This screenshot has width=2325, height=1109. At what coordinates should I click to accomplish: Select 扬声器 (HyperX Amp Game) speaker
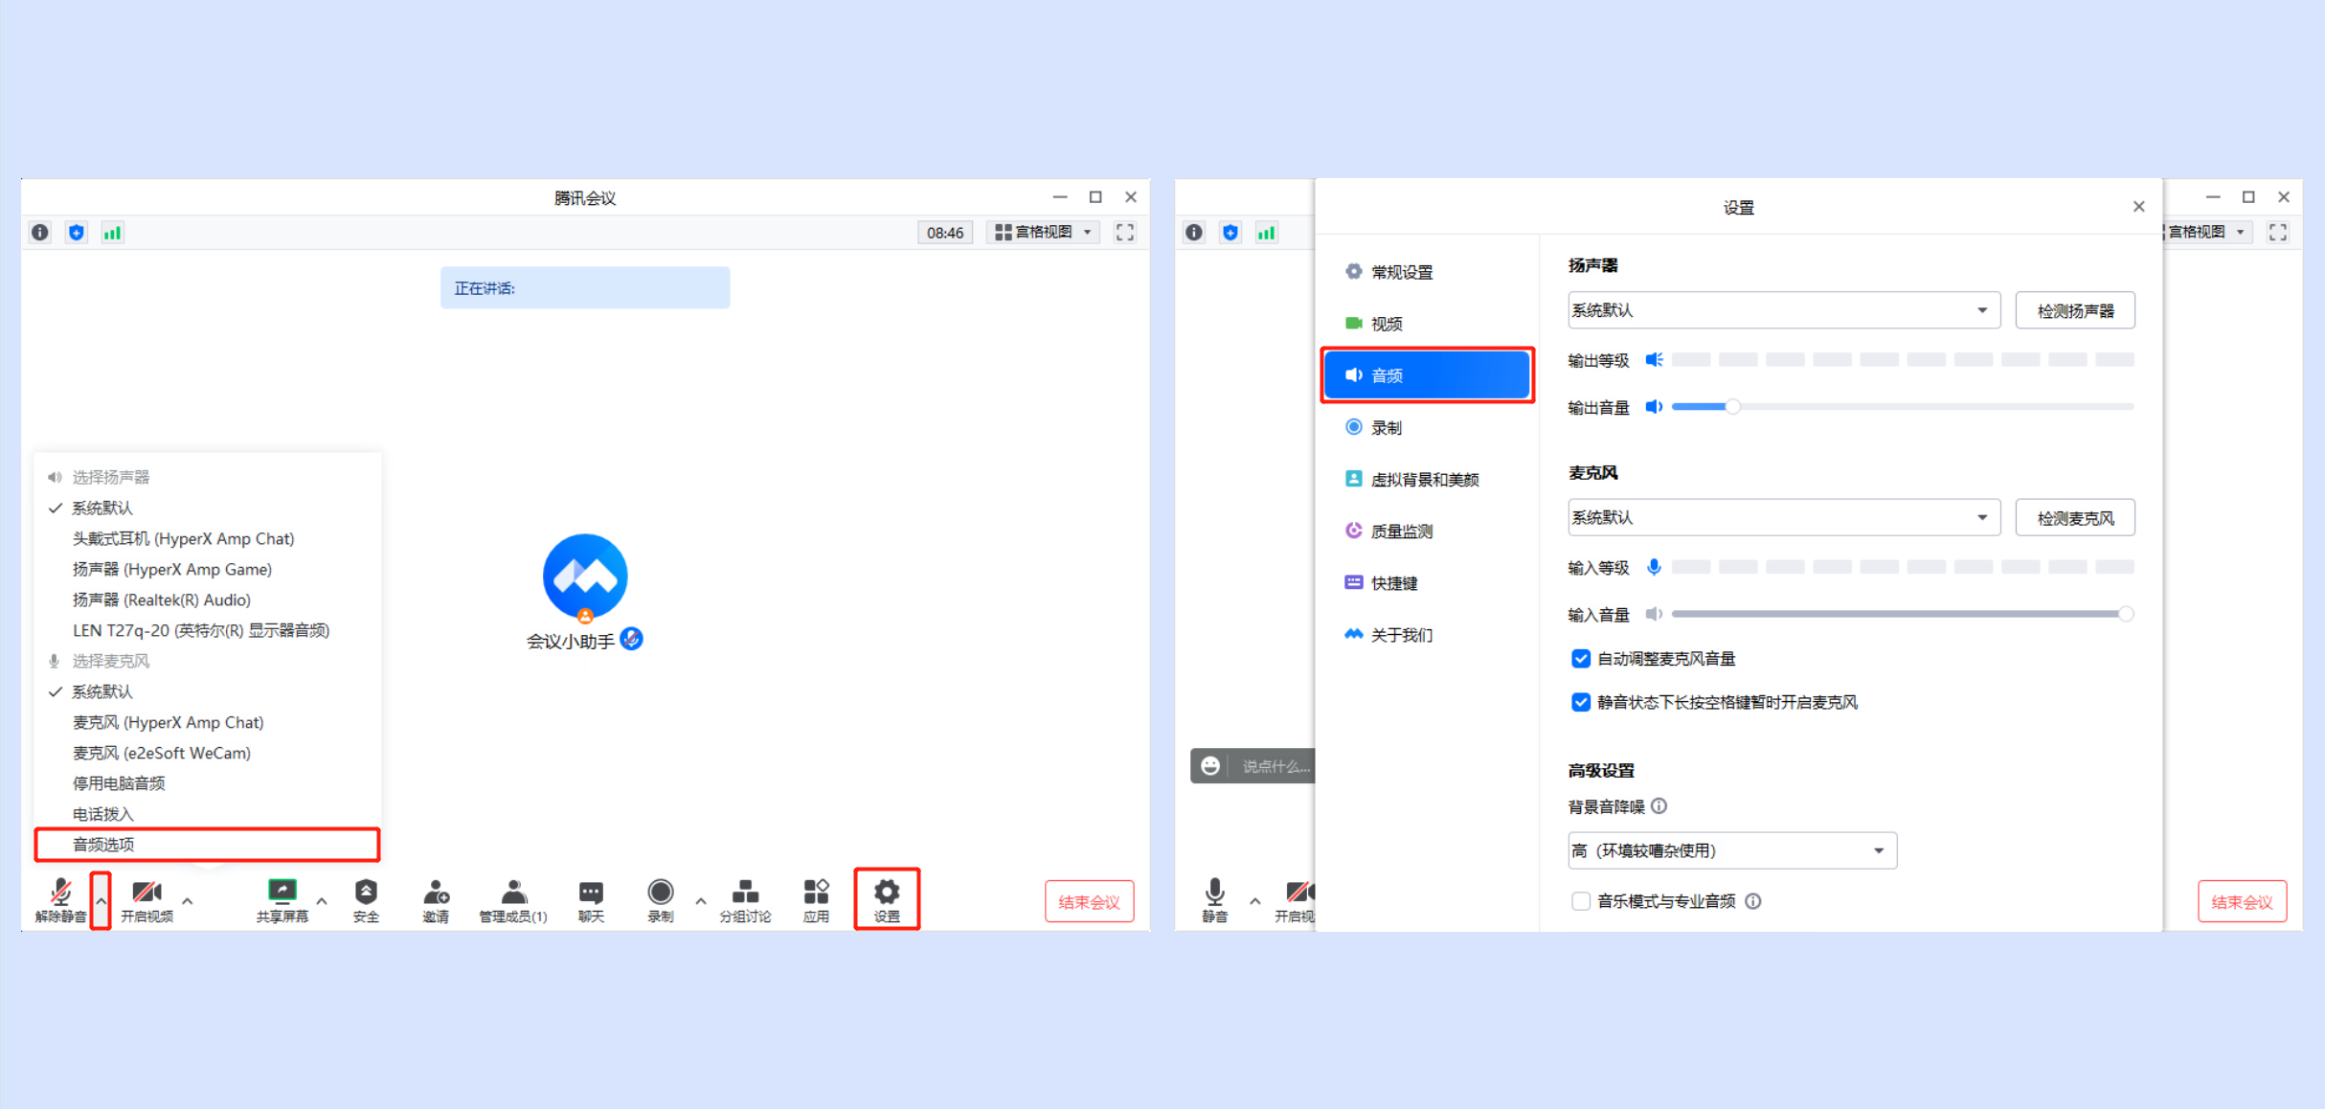[x=172, y=569]
